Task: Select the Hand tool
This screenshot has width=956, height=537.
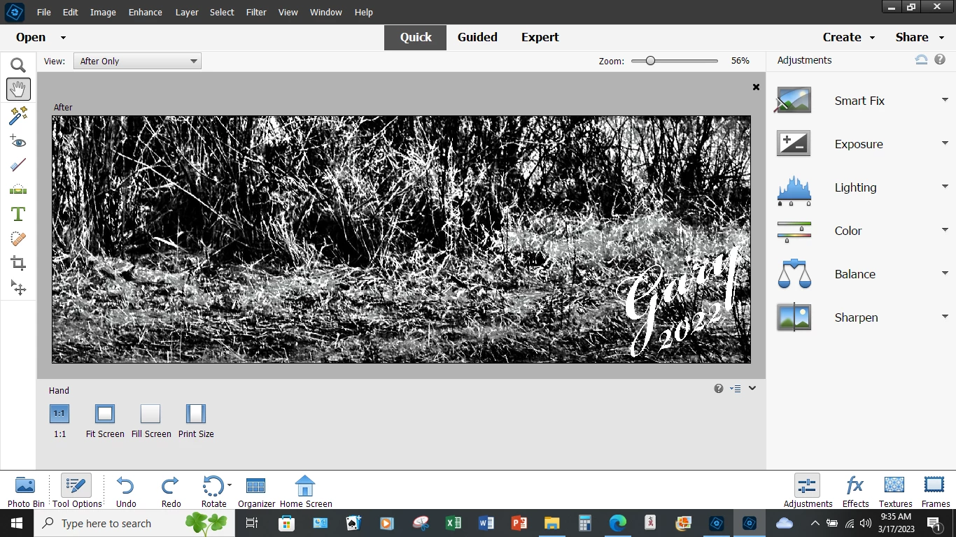Action: click(x=18, y=89)
